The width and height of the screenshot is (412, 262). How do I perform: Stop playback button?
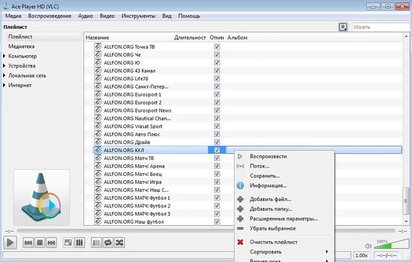click(39, 243)
